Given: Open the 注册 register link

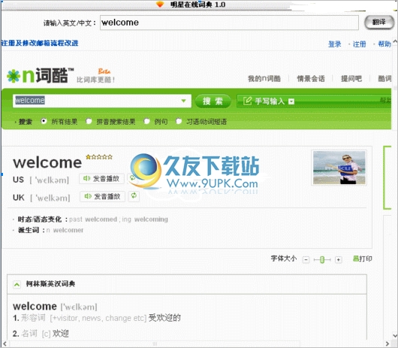Looking at the screenshot, I should pos(359,44).
